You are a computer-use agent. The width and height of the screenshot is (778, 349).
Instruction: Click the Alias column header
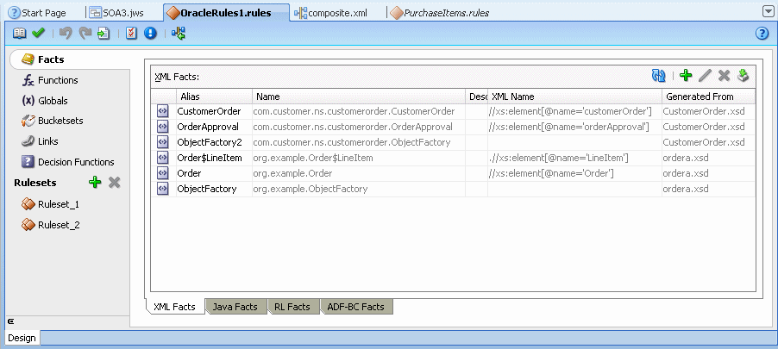coord(214,97)
